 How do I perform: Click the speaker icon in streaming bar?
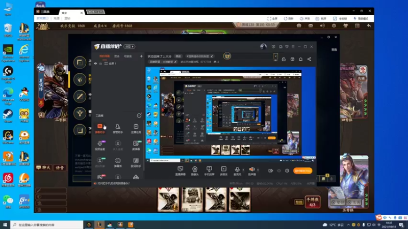[x=251, y=169]
